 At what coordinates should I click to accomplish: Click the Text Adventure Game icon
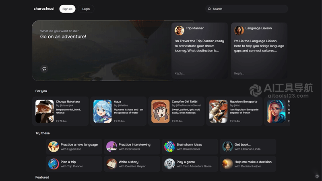coord(169,164)
